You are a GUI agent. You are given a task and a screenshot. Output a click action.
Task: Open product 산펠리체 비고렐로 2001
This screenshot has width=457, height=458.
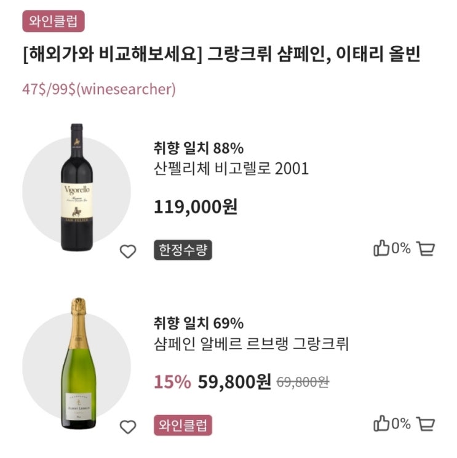[x=231, y=169]
